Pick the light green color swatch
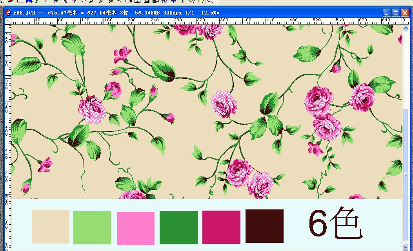413x251 pixels. point(92,227)
